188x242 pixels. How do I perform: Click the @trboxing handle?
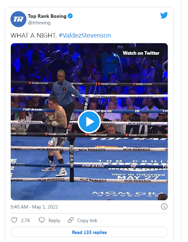point(39,23)
